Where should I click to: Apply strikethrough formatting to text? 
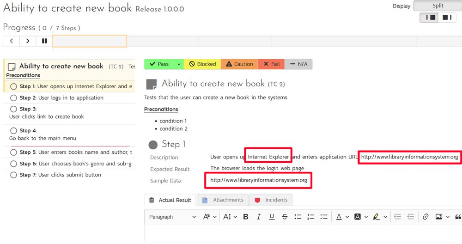pyautogui.click(x=285, y=217)
